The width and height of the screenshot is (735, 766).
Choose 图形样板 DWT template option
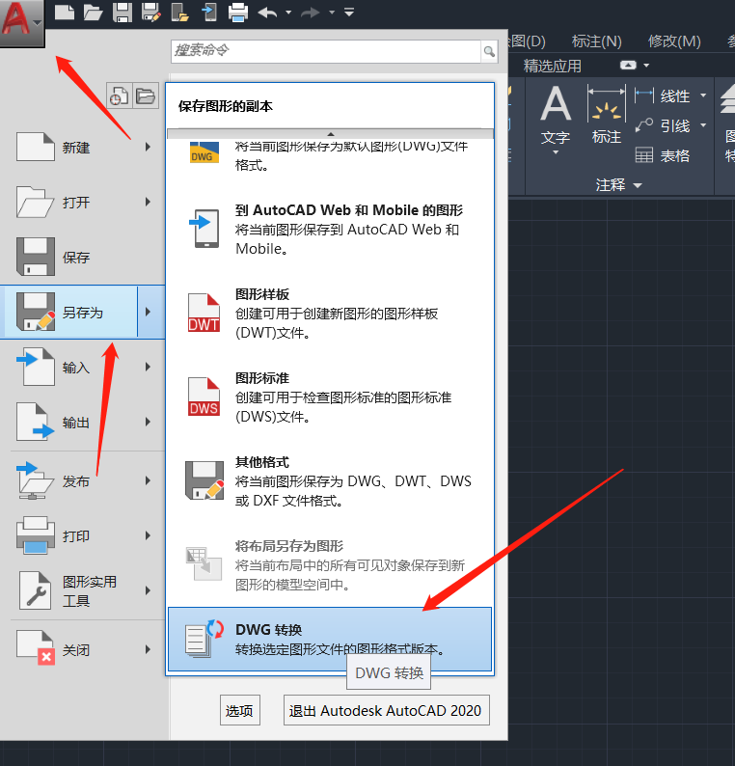tap(330, 313)
